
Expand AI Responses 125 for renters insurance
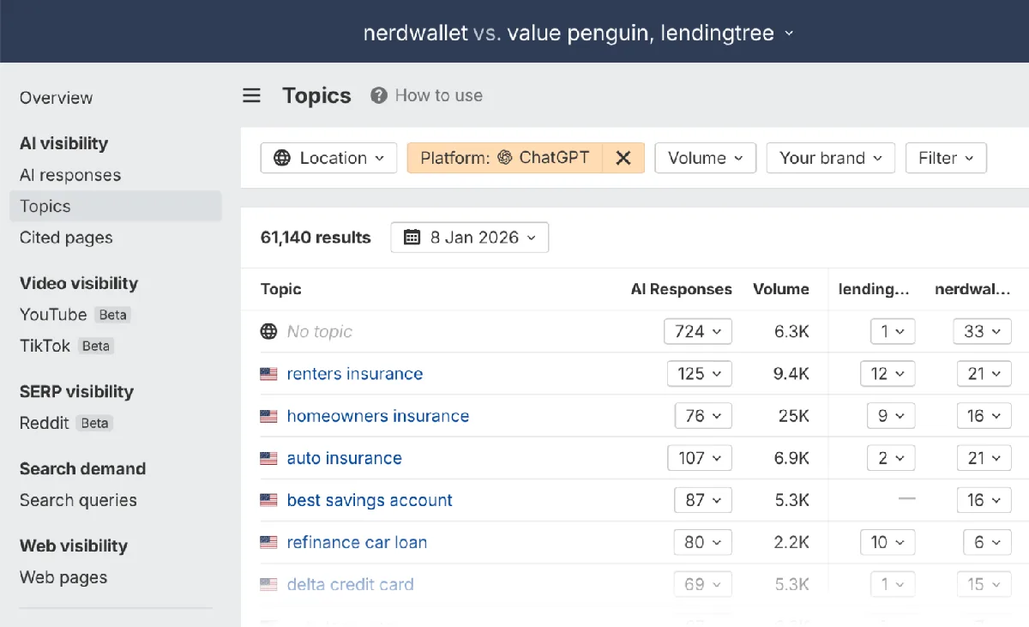tap(699, 374)
